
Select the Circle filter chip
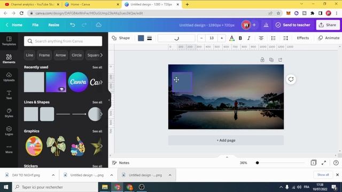coord(76,55)
